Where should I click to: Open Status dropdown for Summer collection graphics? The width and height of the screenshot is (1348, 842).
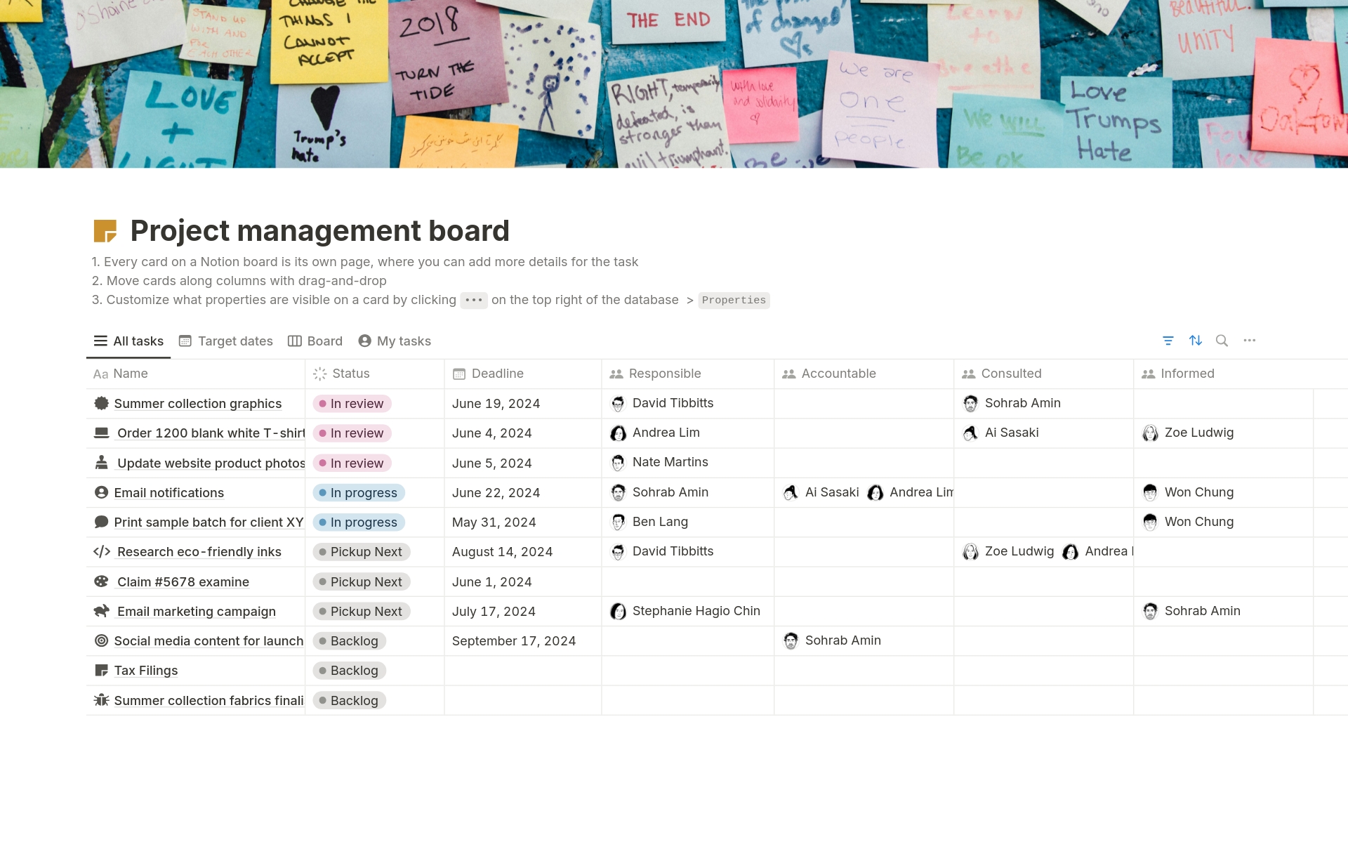(x=352, y=404)
